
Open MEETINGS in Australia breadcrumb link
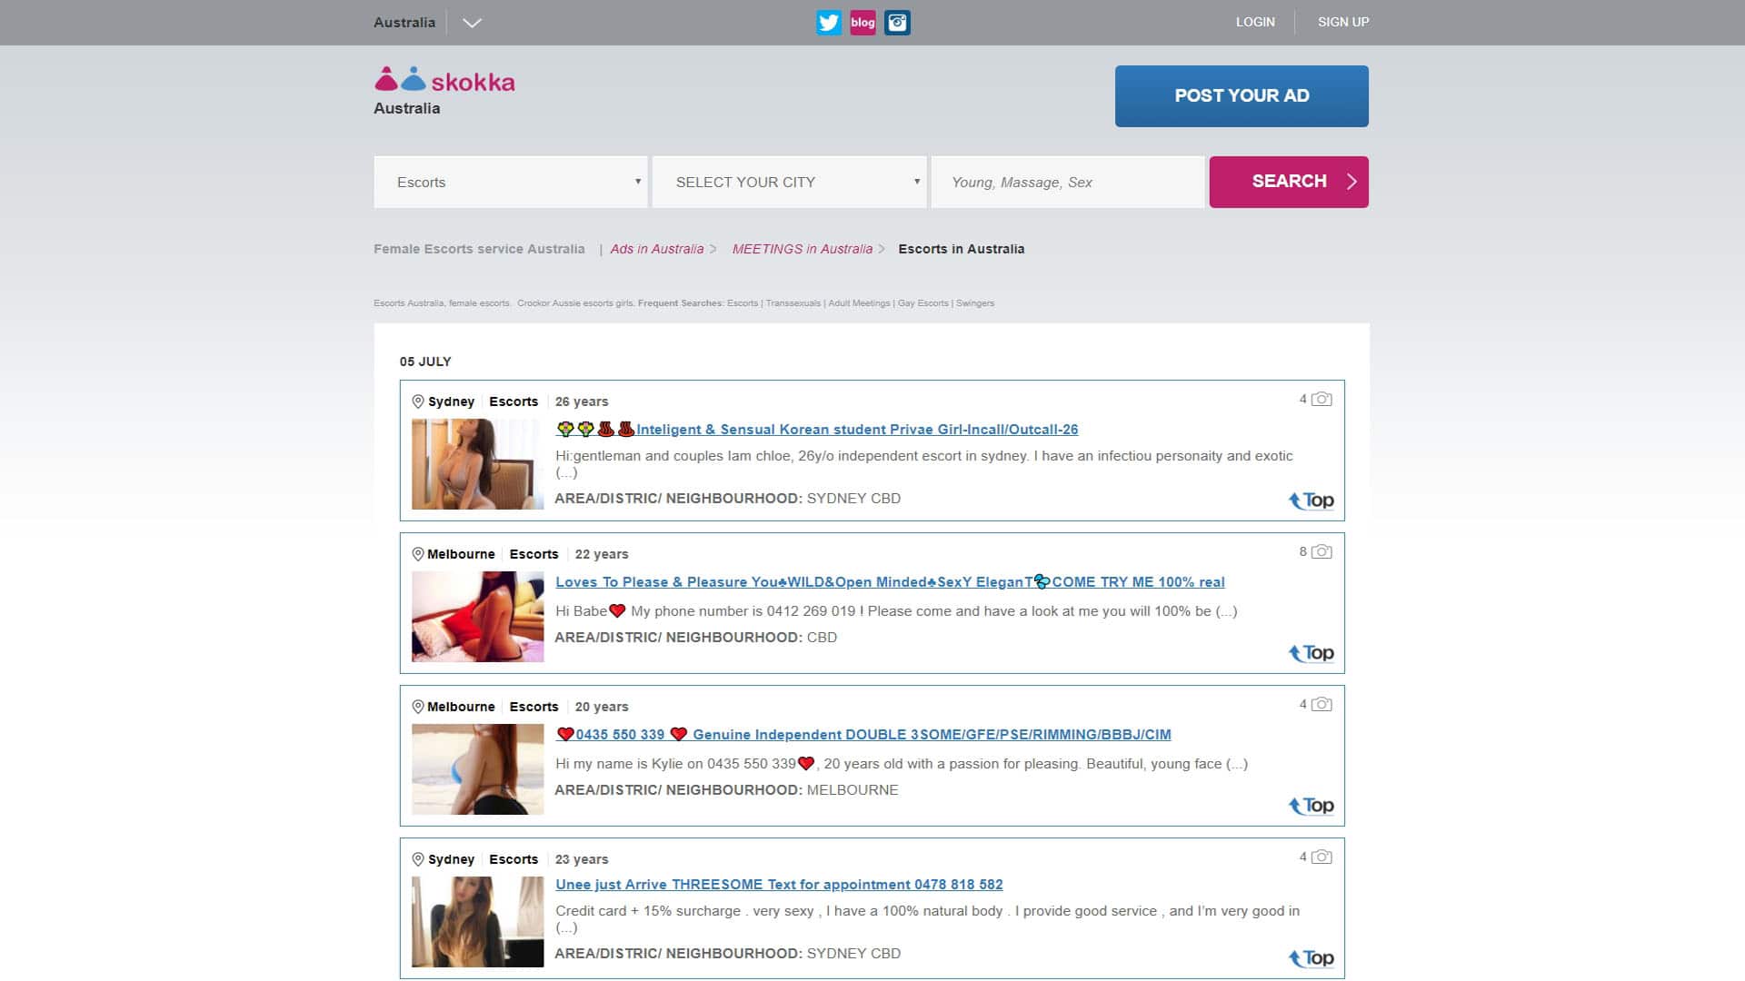point(802,249)
